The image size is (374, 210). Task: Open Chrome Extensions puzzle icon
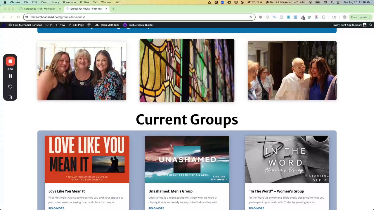(x=323, y=17)
